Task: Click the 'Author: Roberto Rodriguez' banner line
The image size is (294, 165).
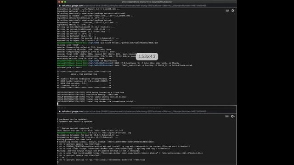Action: [84, 79]
